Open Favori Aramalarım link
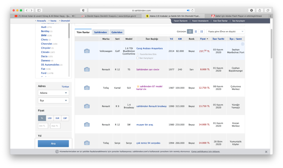This screenshot has width=283, height=168. [x=200, y=21]
